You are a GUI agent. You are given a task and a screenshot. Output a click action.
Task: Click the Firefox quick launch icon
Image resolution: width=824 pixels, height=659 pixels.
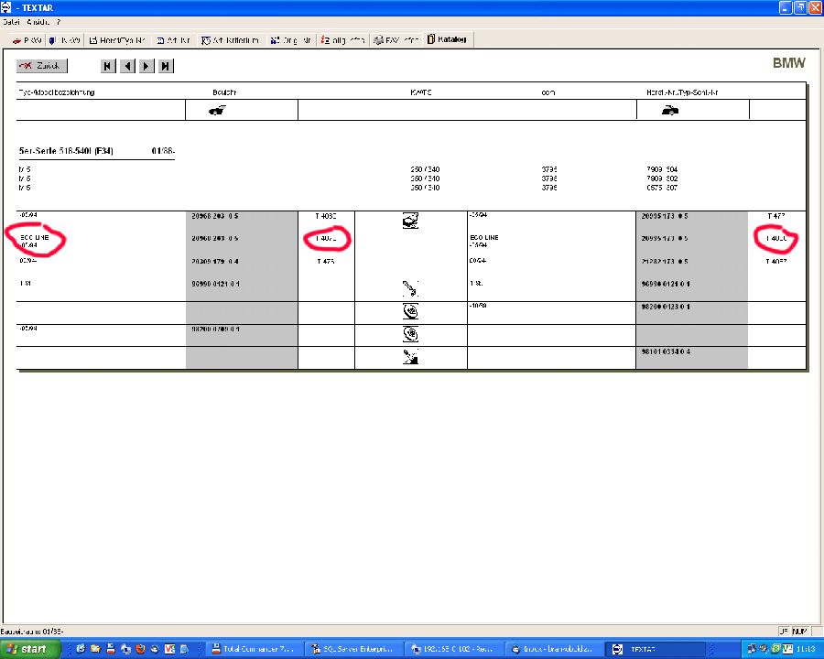point(140,649)
